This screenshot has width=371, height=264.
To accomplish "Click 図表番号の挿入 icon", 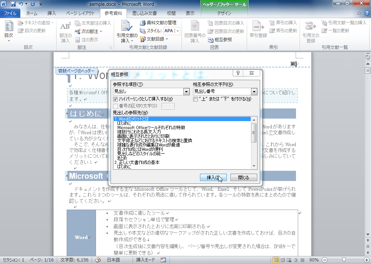I will pyautogui.click(x=195, y=32).
